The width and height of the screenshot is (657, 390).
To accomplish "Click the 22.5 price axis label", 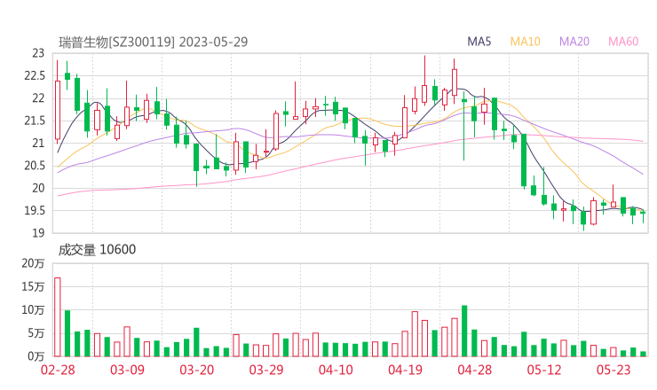I will [x=35, y=75].
